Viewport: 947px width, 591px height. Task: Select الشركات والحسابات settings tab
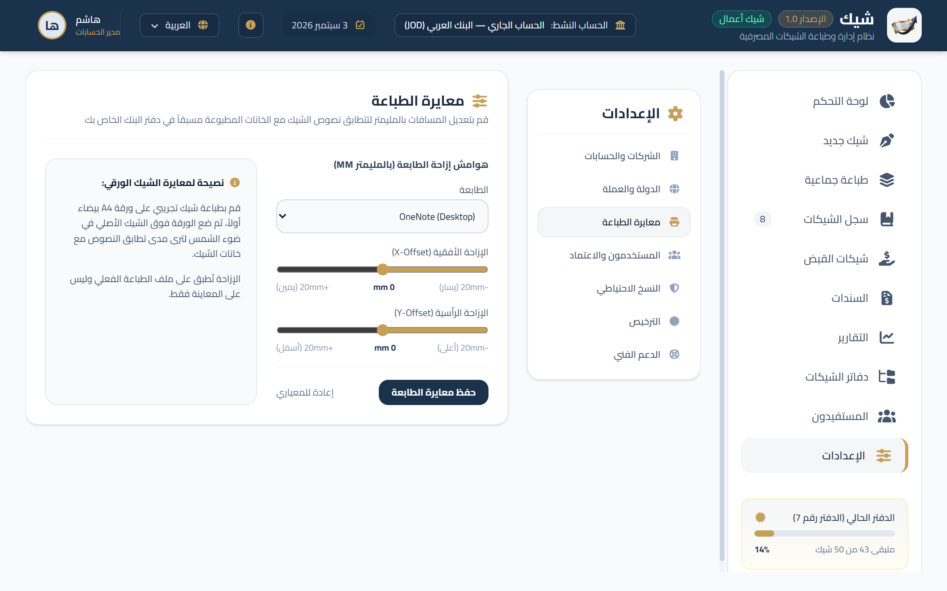coord(614,156)
